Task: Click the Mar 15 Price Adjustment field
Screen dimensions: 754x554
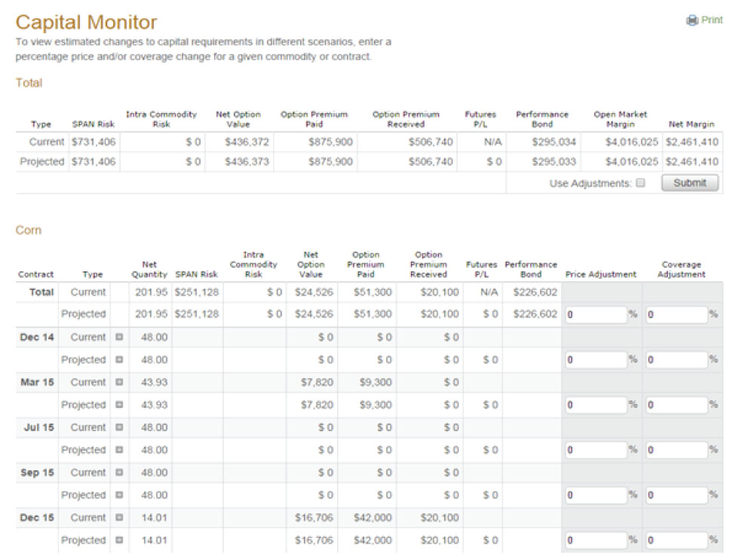Action: point(596,405)
